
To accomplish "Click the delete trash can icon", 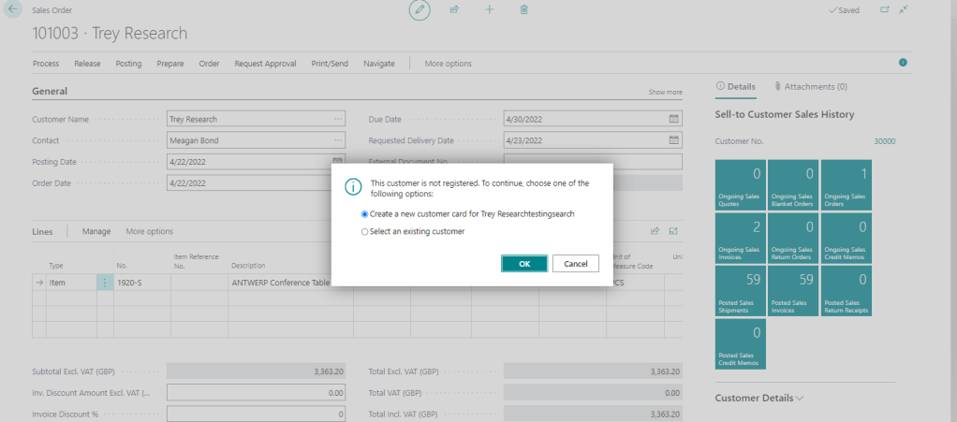I will pyautogui.click(x=523, y=9).
